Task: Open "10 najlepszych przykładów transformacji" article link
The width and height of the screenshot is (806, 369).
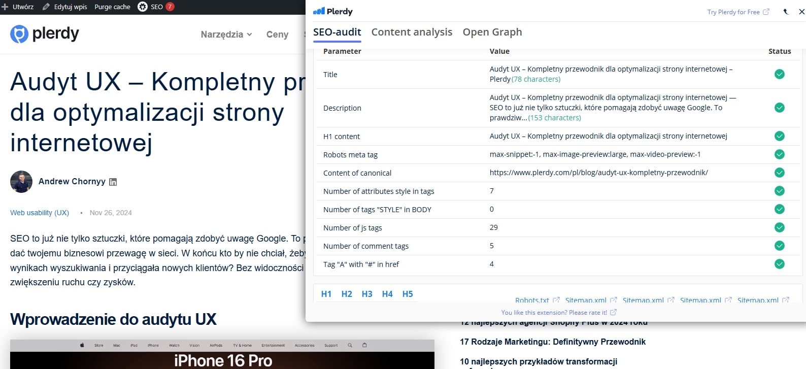Action: click(539, 361)
